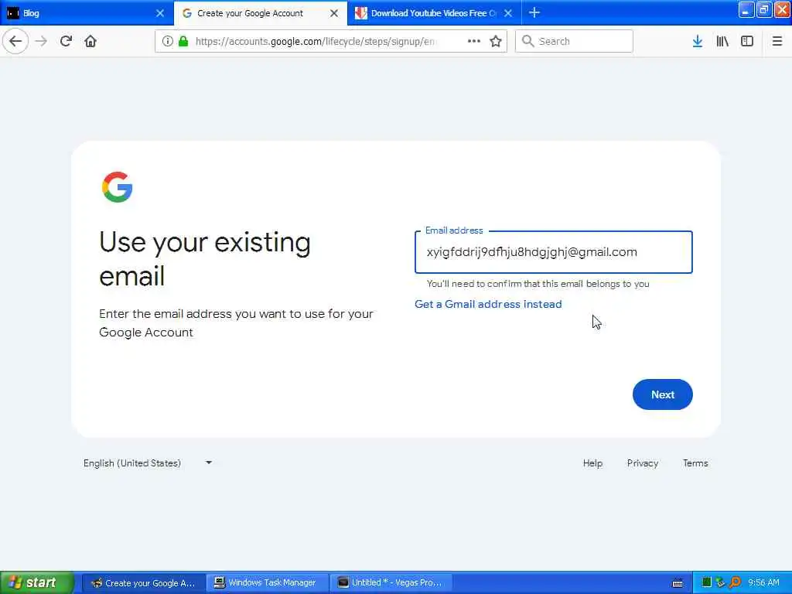Open a new browser tab
792x594 pixels.
click(534, 12)
